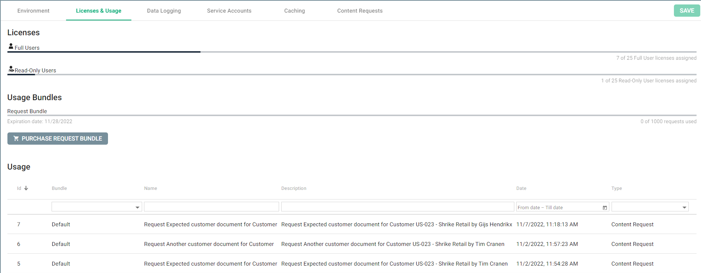Image resolution: width=701 pixels, height=273 pixels.
Task: Click the Name filter text field
Action: (x=211, y=207)
